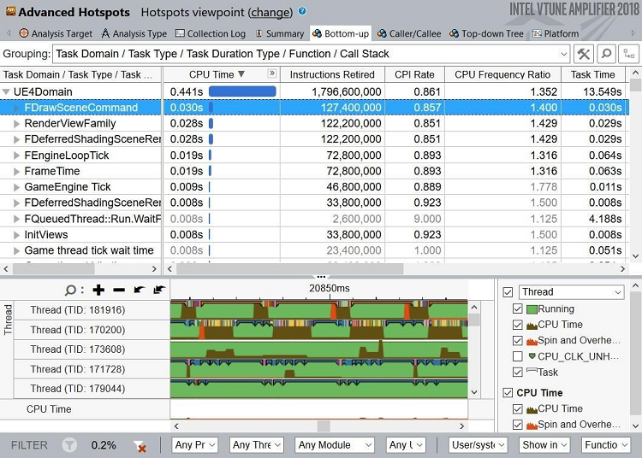Open the Collection Log tab
642x458 pixels.
click(211, 33)
